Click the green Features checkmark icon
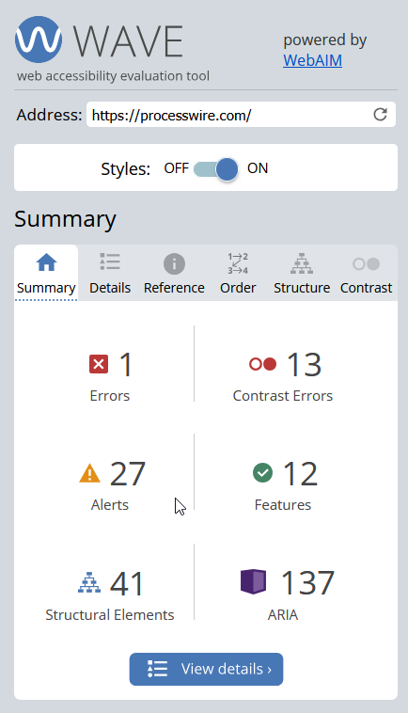This screenshot has width=408, height=713. pyautogui.click(x=262, y=472)
